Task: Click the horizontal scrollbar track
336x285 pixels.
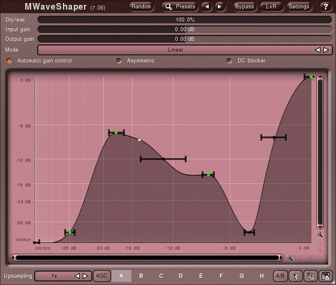Action: coord(147,258)
